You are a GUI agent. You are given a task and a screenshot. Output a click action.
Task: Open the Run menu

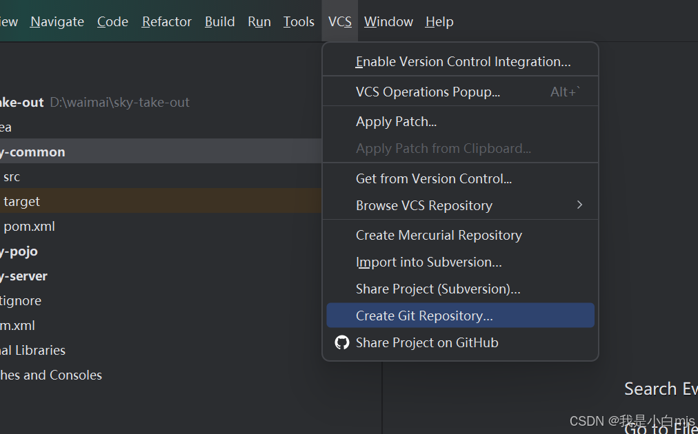[259, 22]
